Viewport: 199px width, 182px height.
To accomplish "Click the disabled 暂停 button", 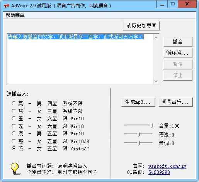I will [x=178, y=64].
